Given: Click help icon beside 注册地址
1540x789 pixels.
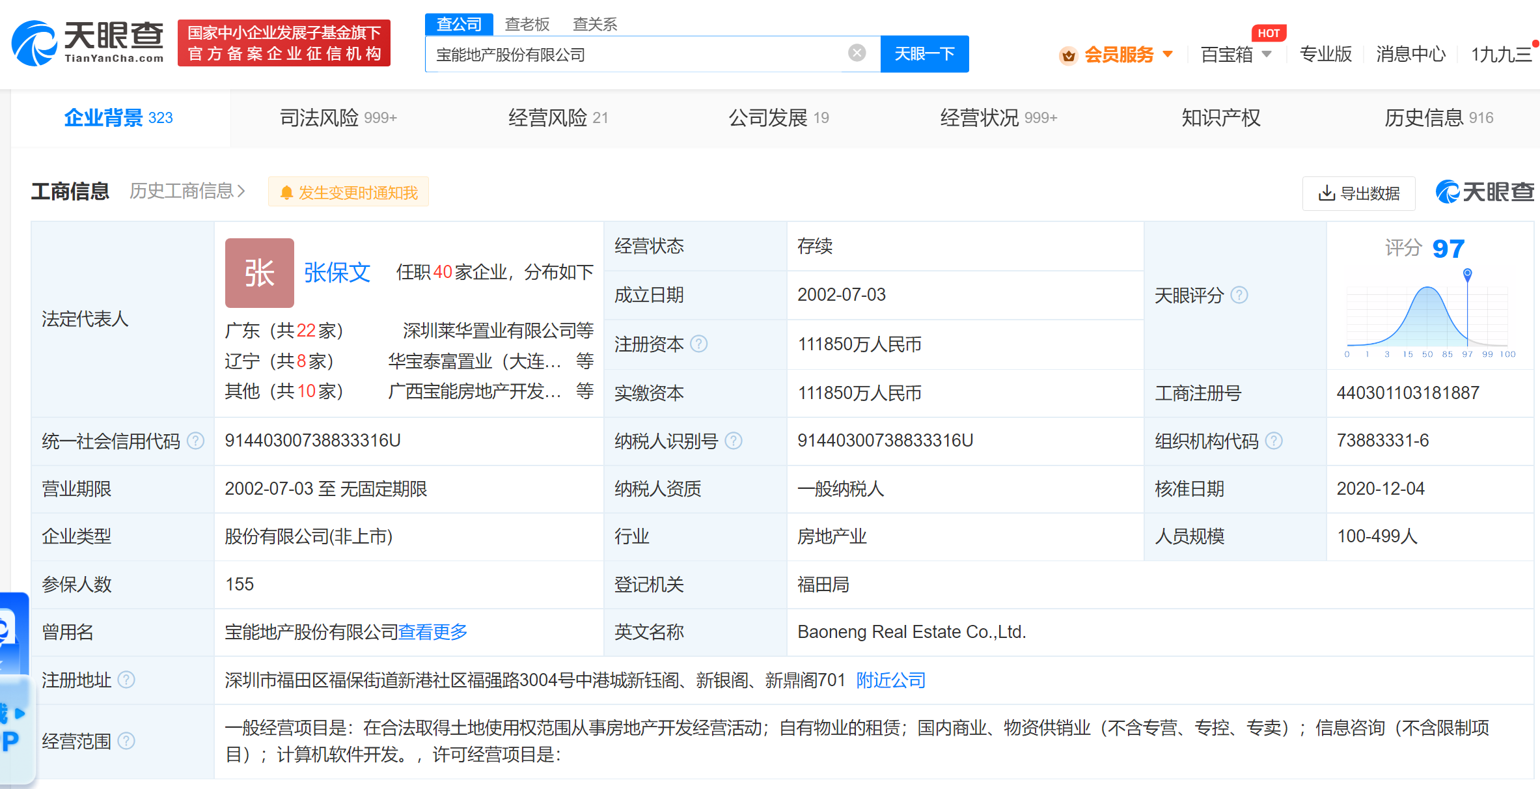Looking at the screenshot, I should pyautogui.click(x=126, y=680).
